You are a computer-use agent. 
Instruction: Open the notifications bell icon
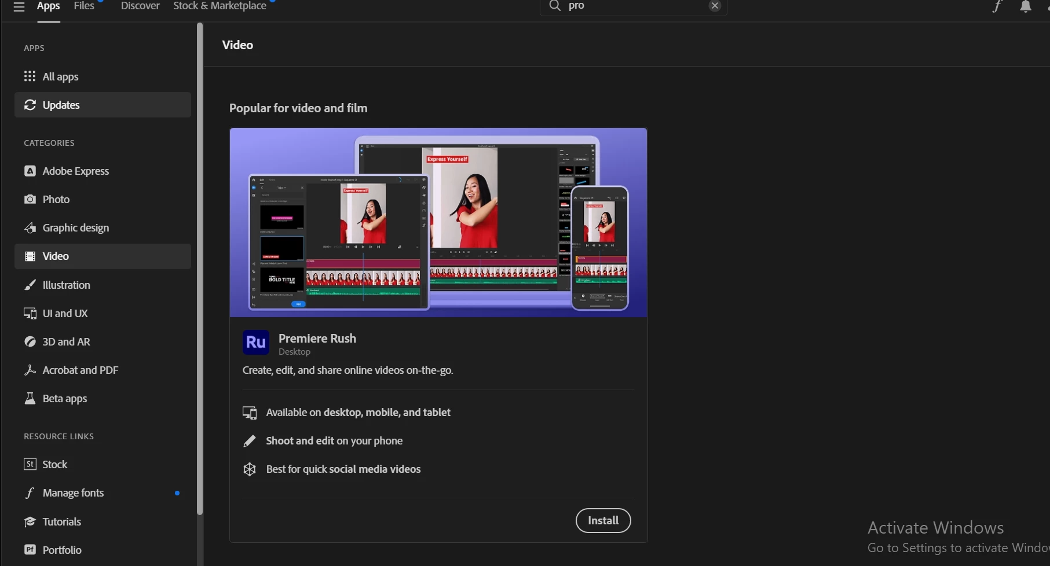click(1026, 6)
